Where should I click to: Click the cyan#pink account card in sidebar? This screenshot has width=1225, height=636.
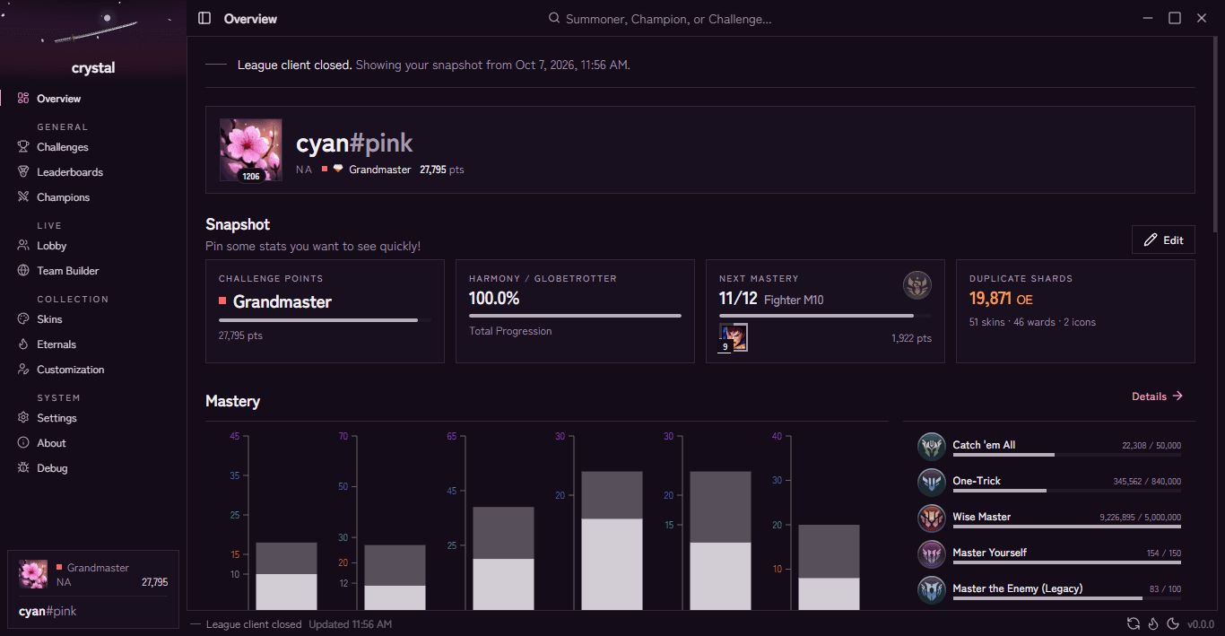tap(93, 588)
